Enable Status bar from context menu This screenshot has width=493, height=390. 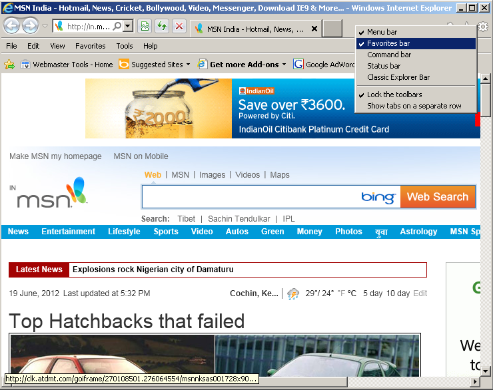416,66
